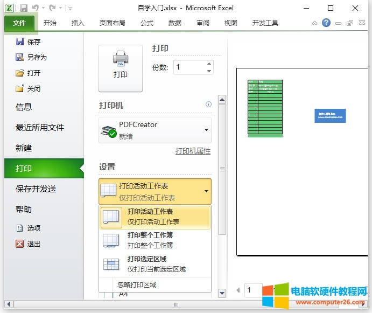Open the Customize Quick Access Toolbar arrow
This screenshot has width=372, height=313.
tap(70, 8)
